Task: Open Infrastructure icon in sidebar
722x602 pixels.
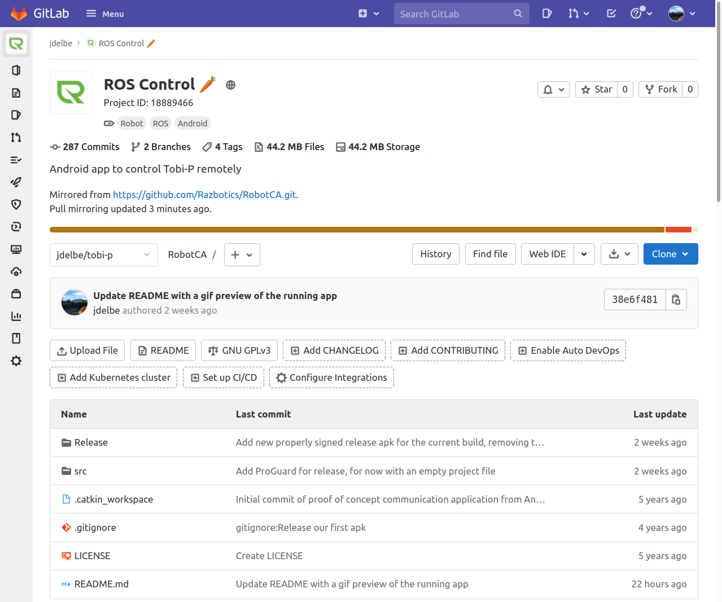Action: 16,271
